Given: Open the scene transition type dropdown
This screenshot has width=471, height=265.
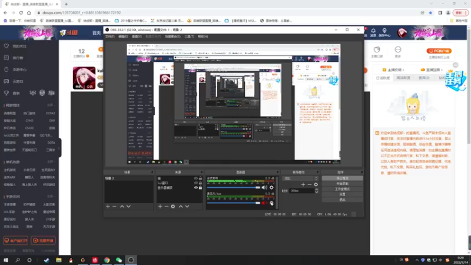Looking at the screenshot, I should (x=300, y=178).
